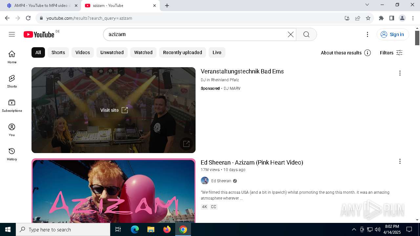Toggle the Chrome side panel
Screen dimensions: 420x236
(392, 18)
